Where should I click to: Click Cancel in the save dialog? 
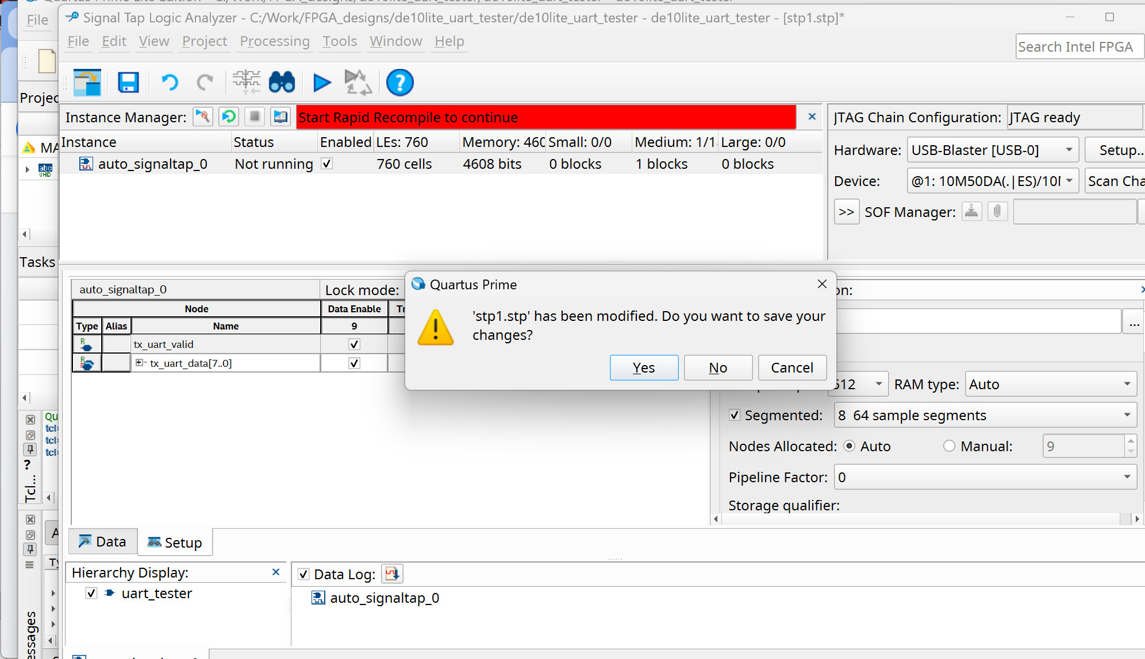[x=791, y=368]
